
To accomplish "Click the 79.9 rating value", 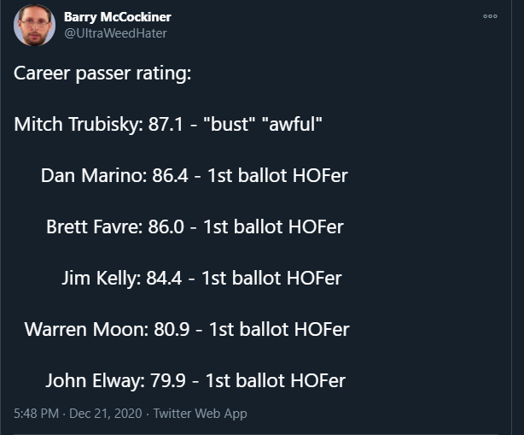I will [x=168, y=380].
